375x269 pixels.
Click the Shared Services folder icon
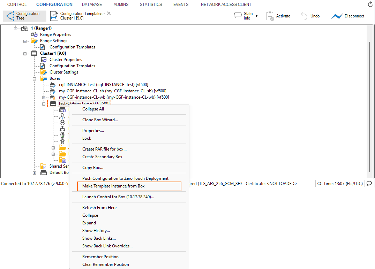44,166
